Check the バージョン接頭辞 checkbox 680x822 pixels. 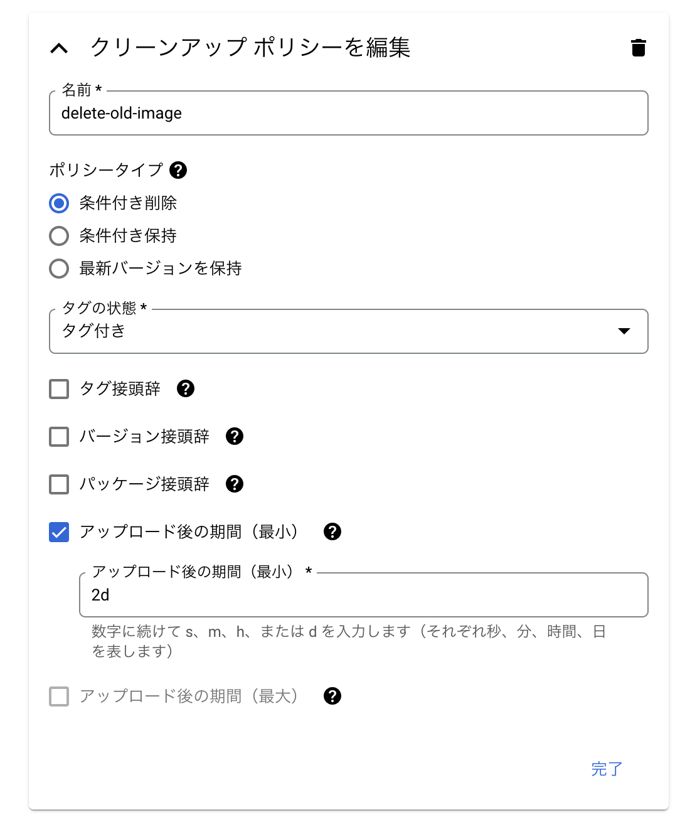click(x=59, y=437)
